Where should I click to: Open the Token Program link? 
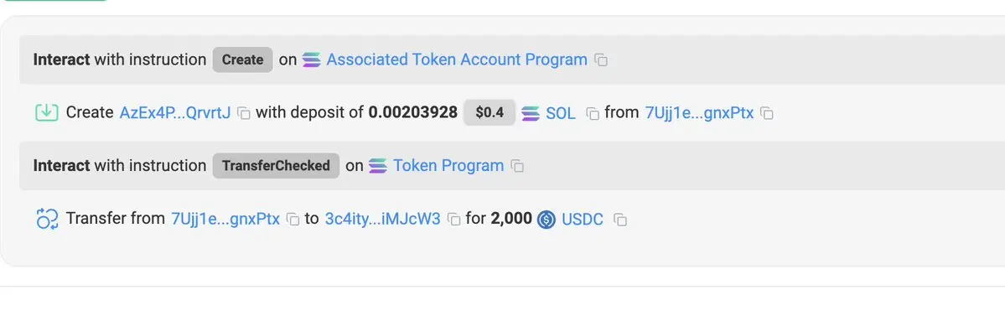point(448,166)
